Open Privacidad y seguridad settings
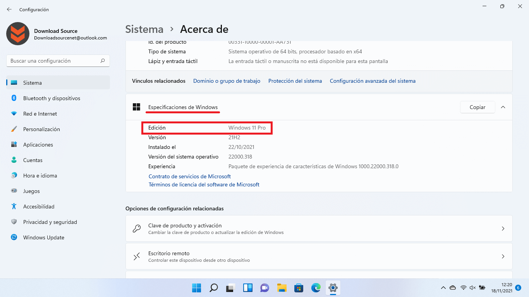This screenshot has height=297, width=529. tap(58, 222)
